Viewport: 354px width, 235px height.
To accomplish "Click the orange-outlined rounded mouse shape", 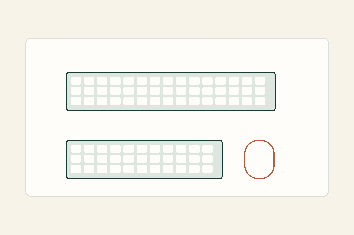I will coord(259,159).
